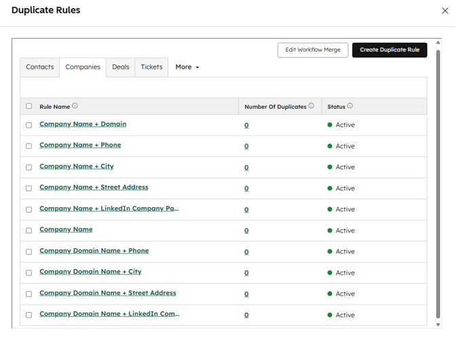
Task: Click the Status column header
Action: tap(336, 107)
